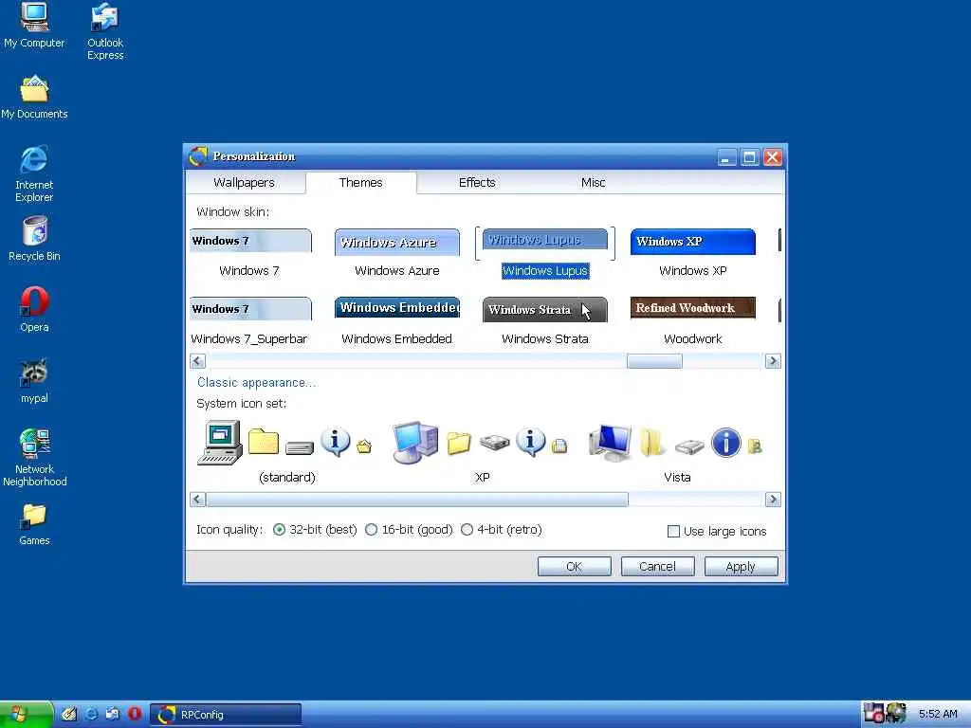This screenshot has width=971, height=728.
Task: Select the Windows Strata skin thumbnail
Action: [x=545, y=310]
